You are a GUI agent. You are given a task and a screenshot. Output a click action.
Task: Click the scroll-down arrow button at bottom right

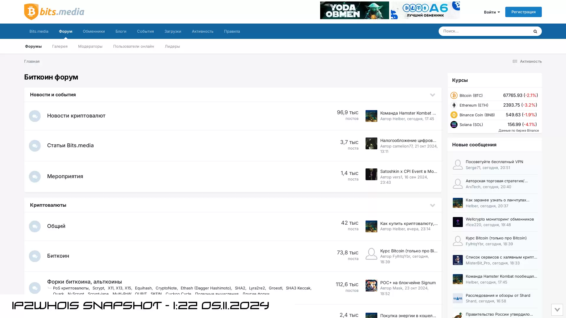point(557,310)
